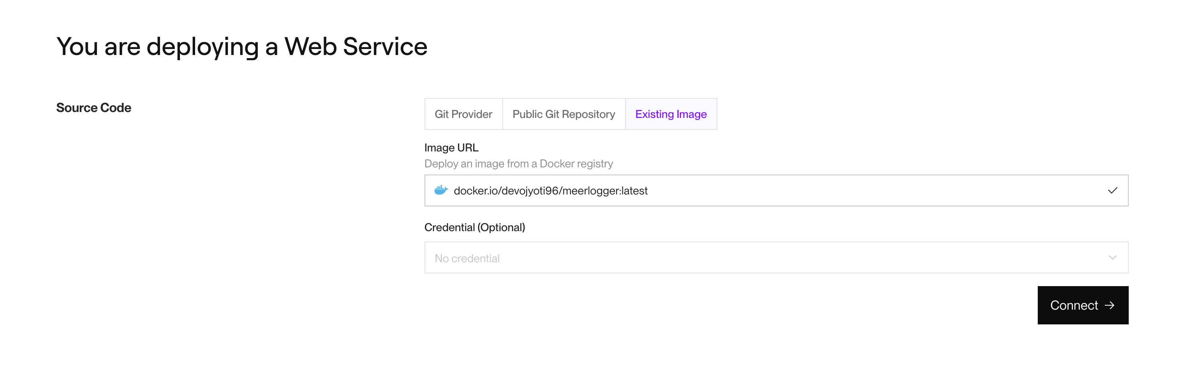Click the Credential (Optional) label
The width and height of the screenshot is (1177, 373).
[474, 228]
